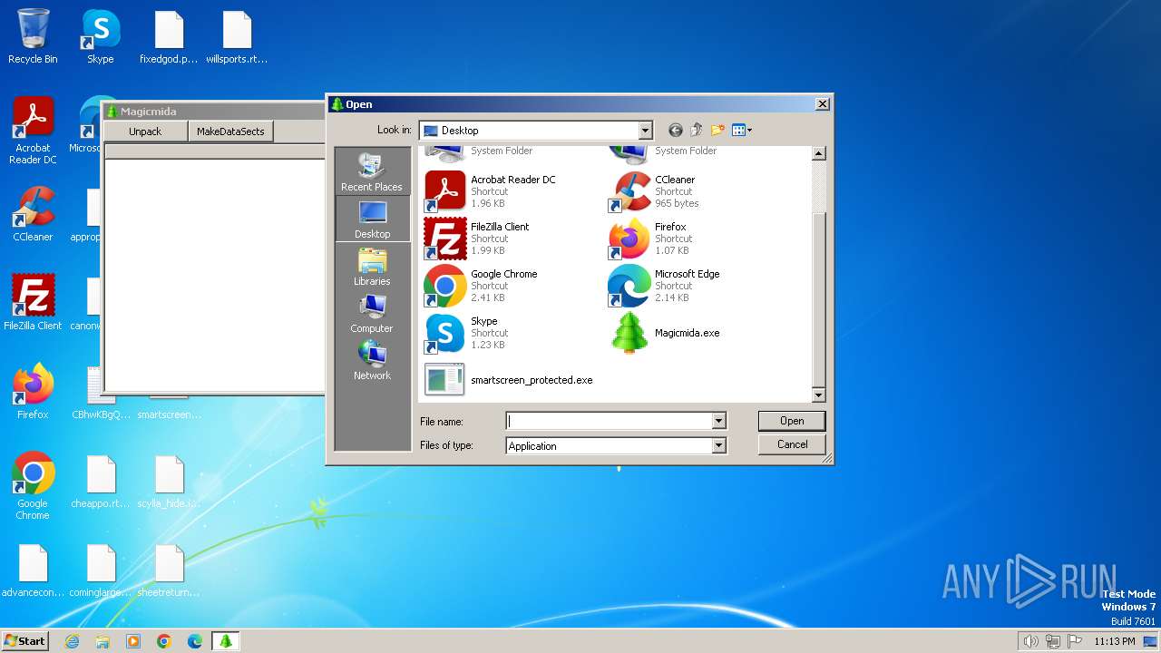Click the Back navigation arrow icon
The width and height of the screenshot is (1161, 653).
675,131
